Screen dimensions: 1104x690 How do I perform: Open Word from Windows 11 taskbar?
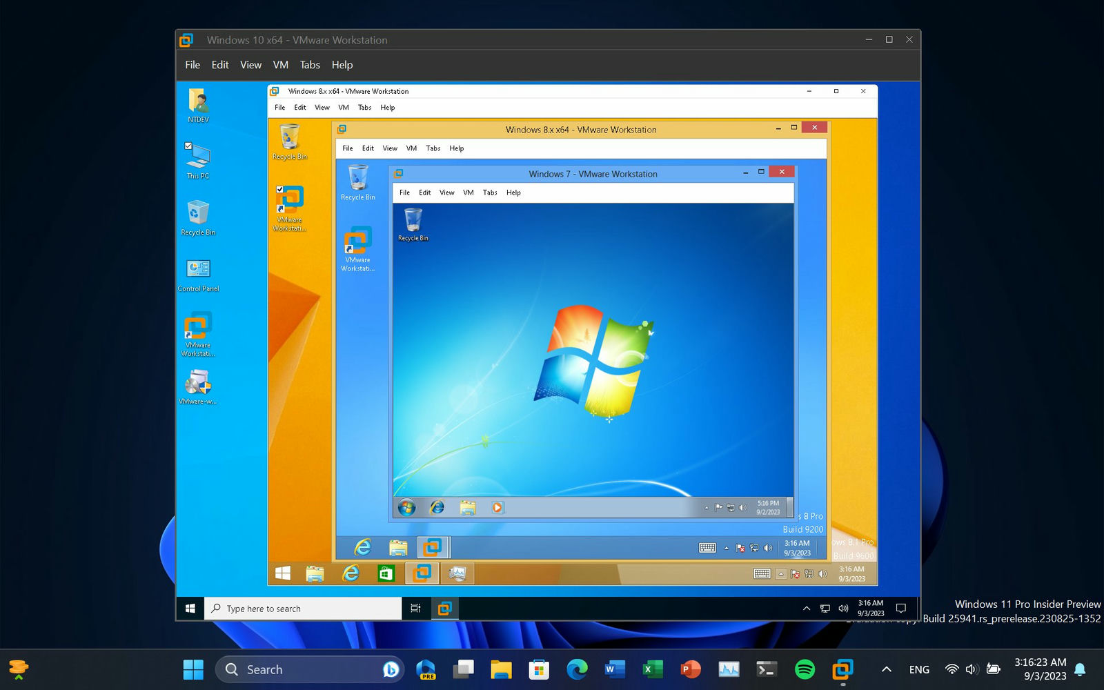point(614,669)
